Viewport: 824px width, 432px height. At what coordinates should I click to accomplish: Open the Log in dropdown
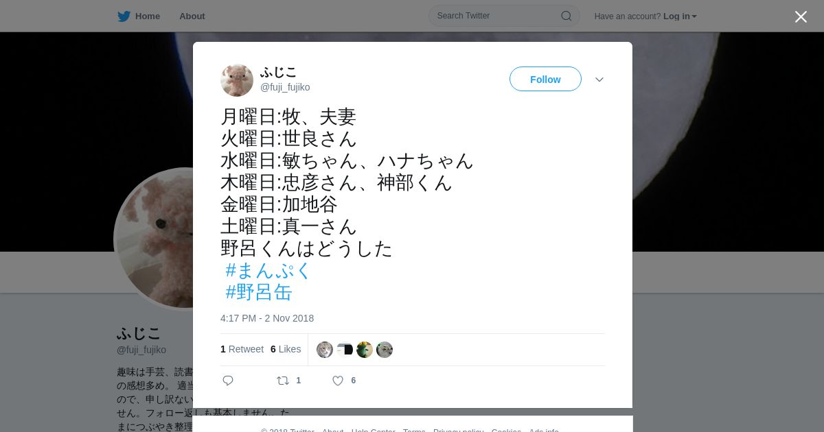[680, 16]
